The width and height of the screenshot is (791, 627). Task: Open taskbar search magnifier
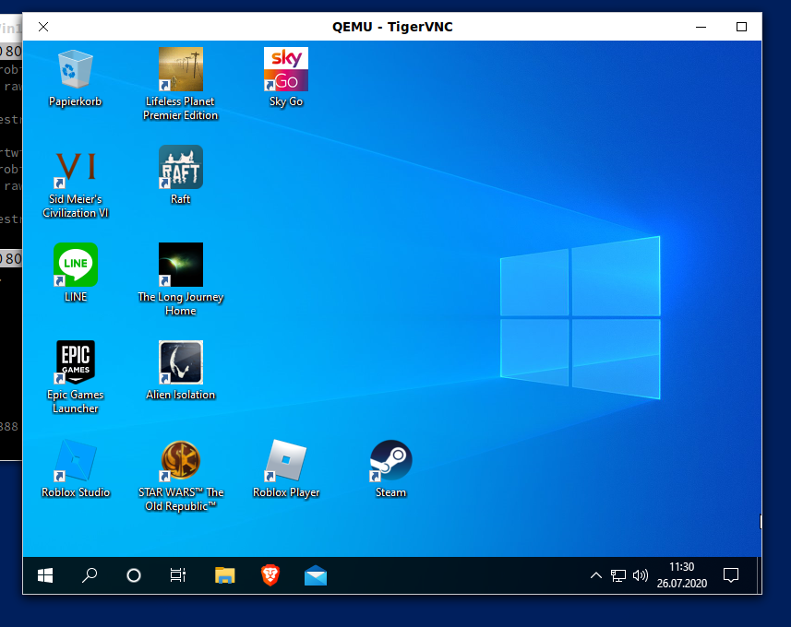pyautogui.click(x=90, y=575)
